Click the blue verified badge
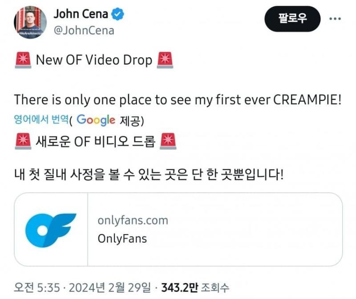Viewport: 356px width, 299px height. click(117, 14)
